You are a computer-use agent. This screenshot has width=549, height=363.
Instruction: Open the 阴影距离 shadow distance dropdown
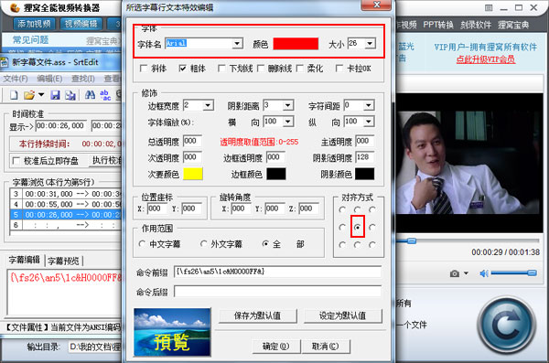pyautogui.click(x=288, y=105)
